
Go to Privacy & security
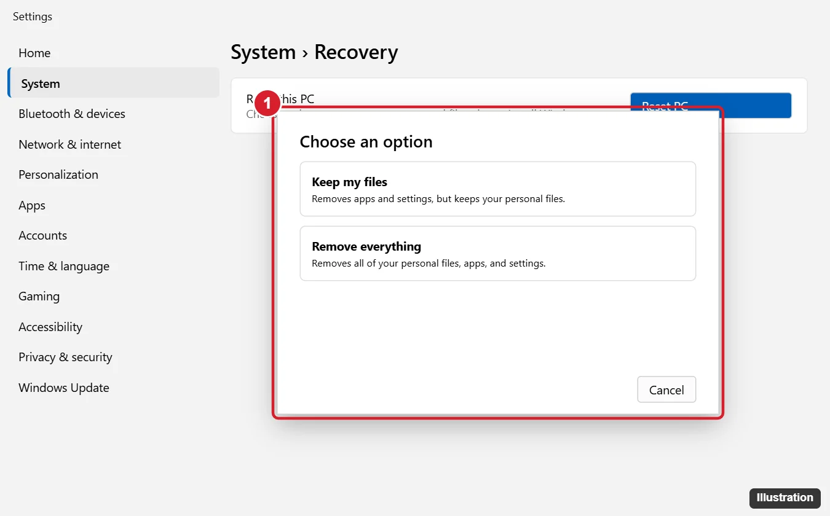click(x=66, y=357)
